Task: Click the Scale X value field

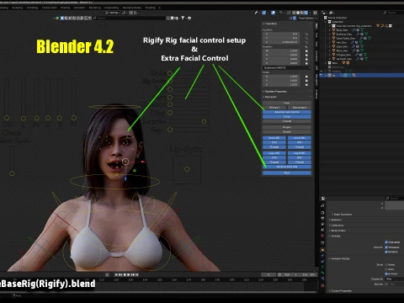Action: coord(280,77)
